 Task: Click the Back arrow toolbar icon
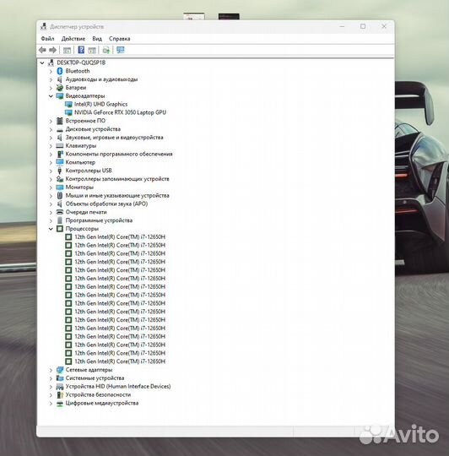coord(42,50)
